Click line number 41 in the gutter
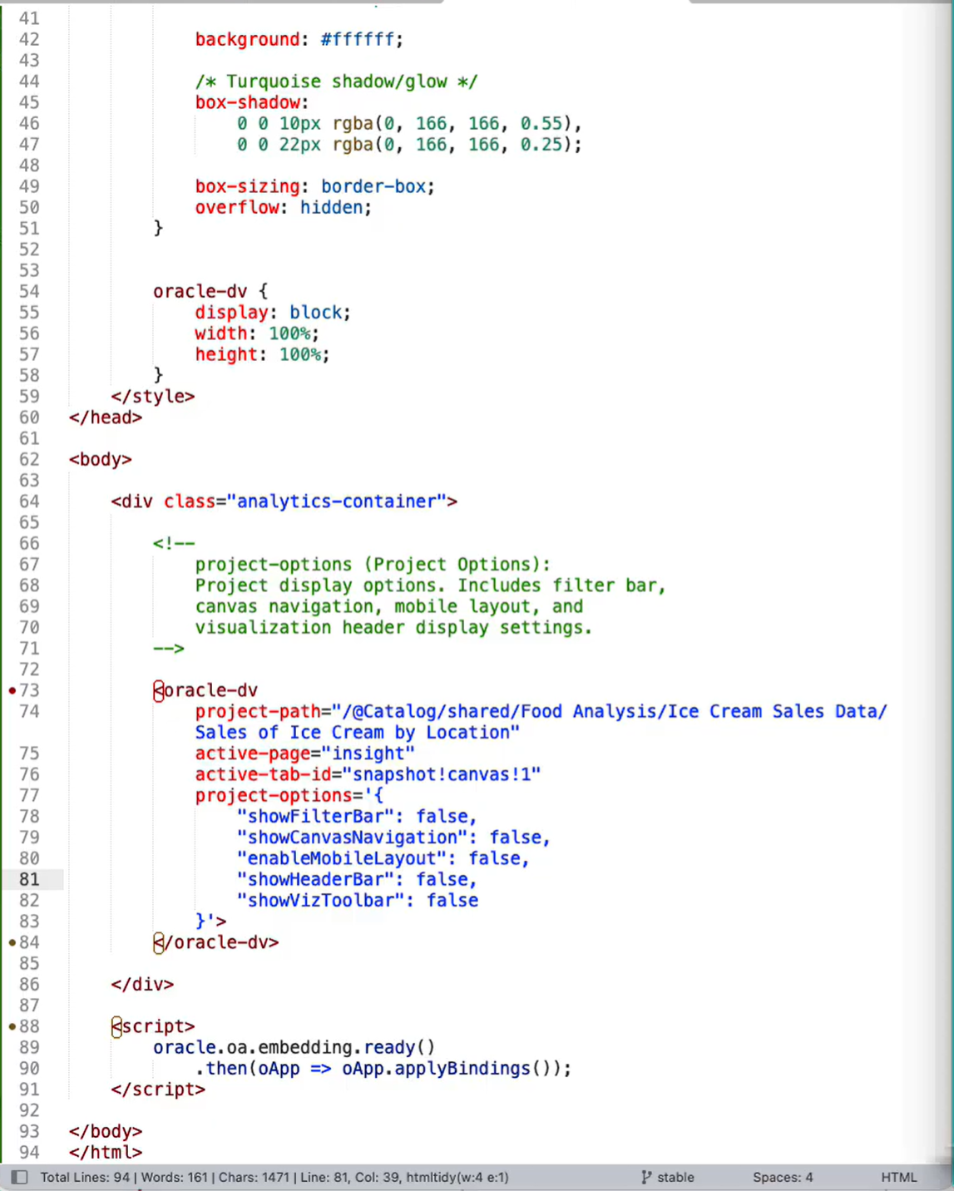 tap(29, 18)
